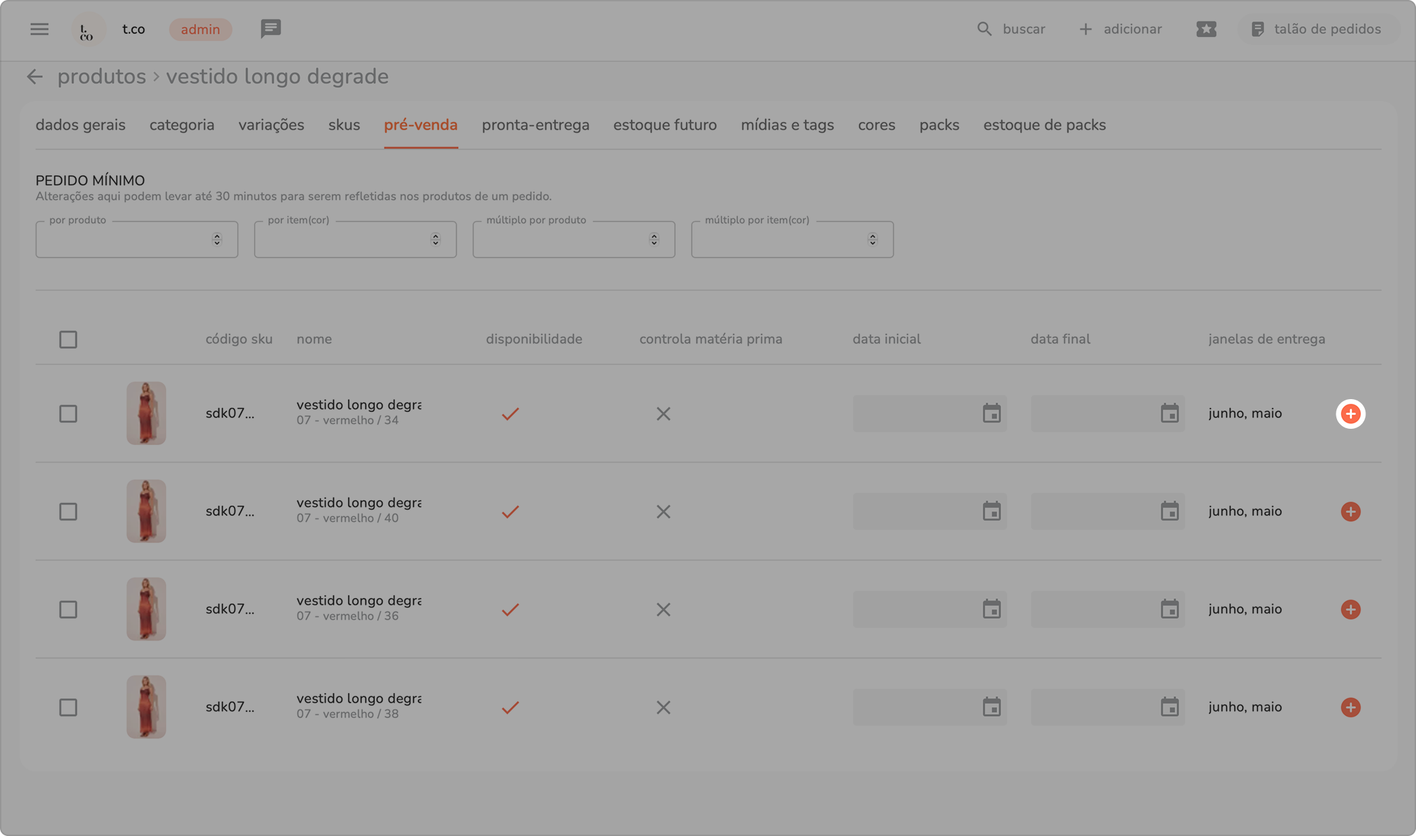
Task: Open data final calendar for vermelho / 34
Action: 1169,414
